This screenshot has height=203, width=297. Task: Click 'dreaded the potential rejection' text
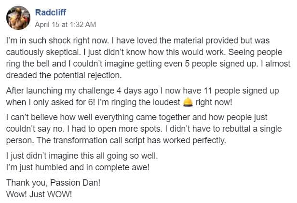point(64,75)
